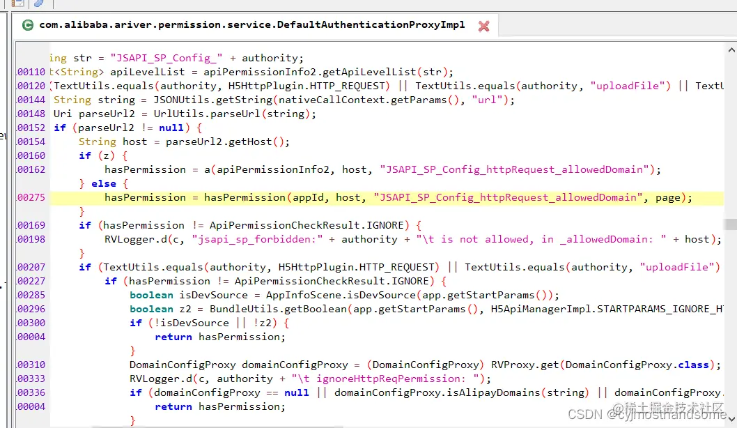Viewport: 737px width, 428px height.
Task: Click the "url" string literal
Action: pyautogui.click(x=487, y=100)
